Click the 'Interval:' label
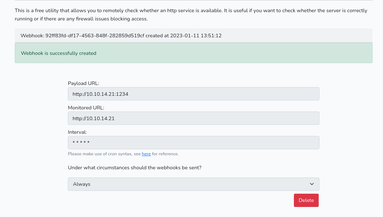 (77, 132)
